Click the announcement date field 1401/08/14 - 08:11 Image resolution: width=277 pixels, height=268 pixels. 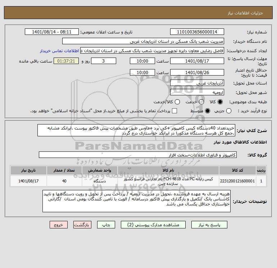pos(52,32)
